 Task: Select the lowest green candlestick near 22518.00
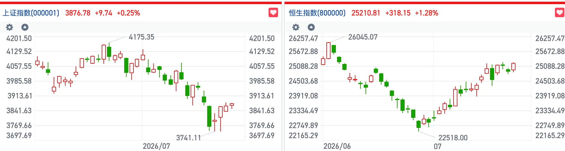(x=419, y=124)
